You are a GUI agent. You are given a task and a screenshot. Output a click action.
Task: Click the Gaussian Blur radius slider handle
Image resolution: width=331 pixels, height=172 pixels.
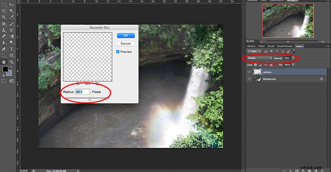coord(90,99)
